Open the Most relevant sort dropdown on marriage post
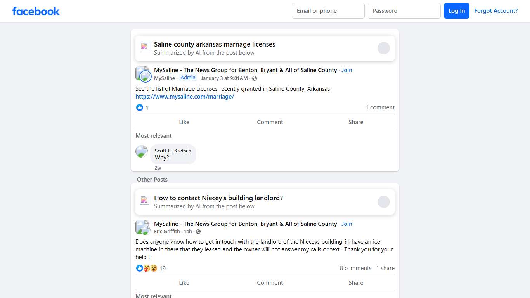The height and width of the screenshot is (298, 530). [x=154, y=136]
